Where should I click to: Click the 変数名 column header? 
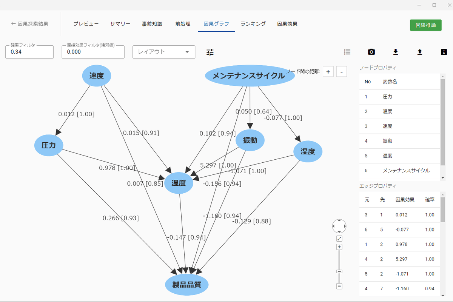[390, 82]
